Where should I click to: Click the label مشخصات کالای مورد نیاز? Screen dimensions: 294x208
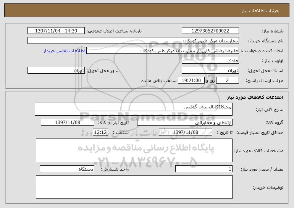click(259, 151)
